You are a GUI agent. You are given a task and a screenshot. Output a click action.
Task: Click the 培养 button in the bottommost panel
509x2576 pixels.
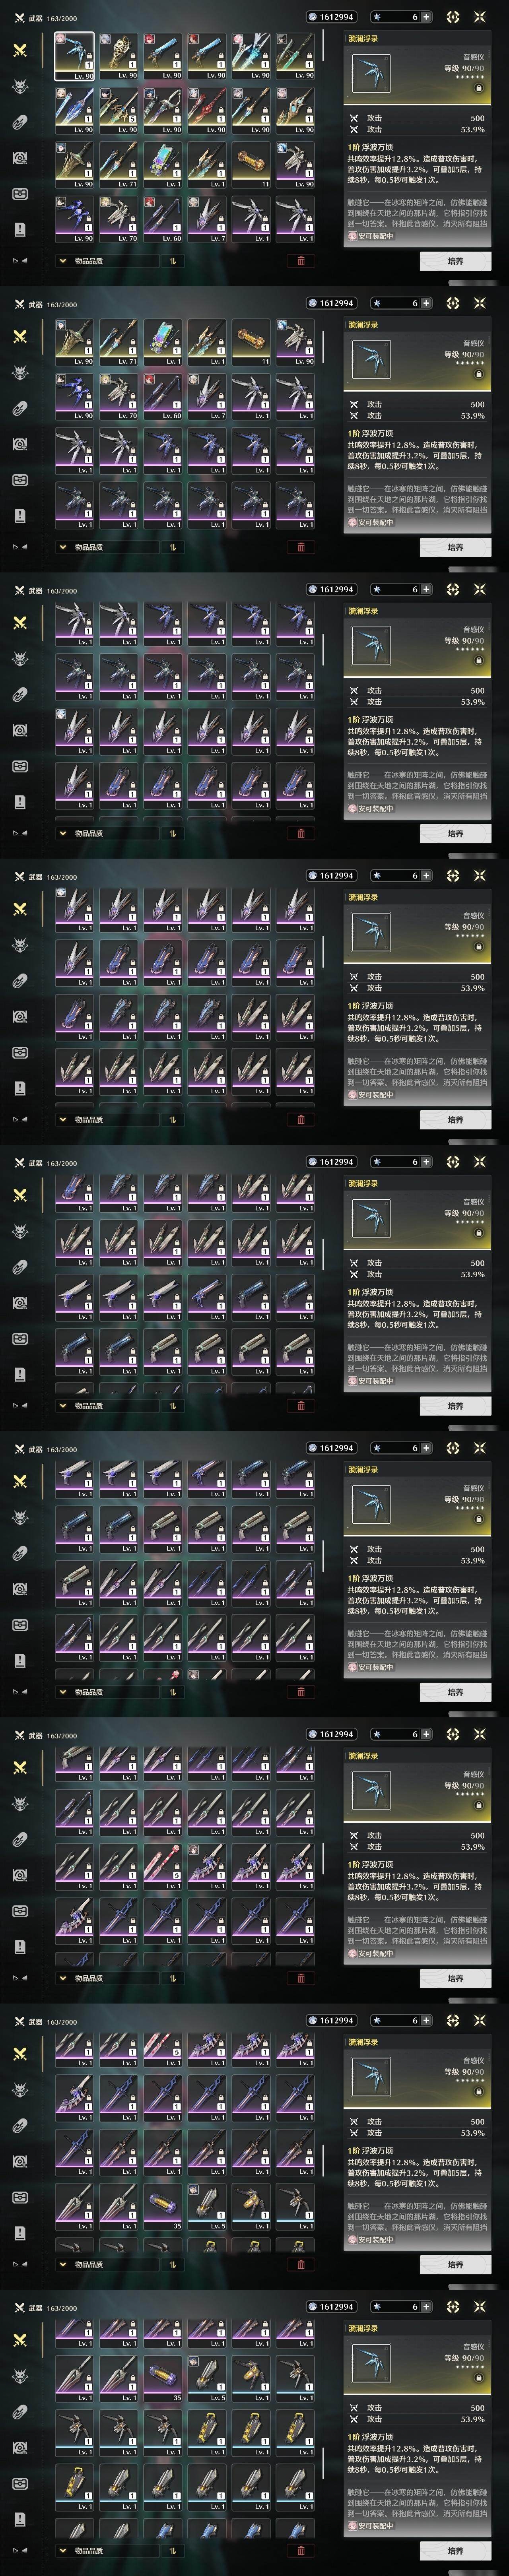[455, 2550]
